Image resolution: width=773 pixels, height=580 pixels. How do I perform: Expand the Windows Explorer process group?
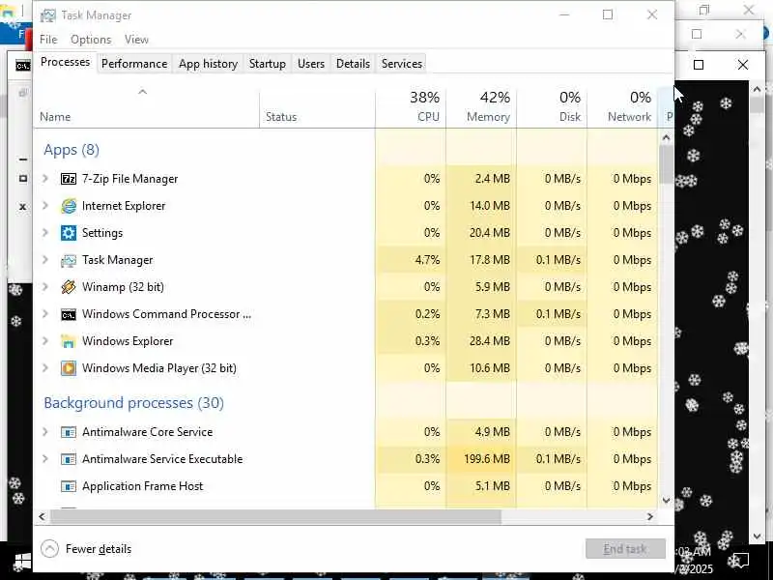tap(45, 341)
